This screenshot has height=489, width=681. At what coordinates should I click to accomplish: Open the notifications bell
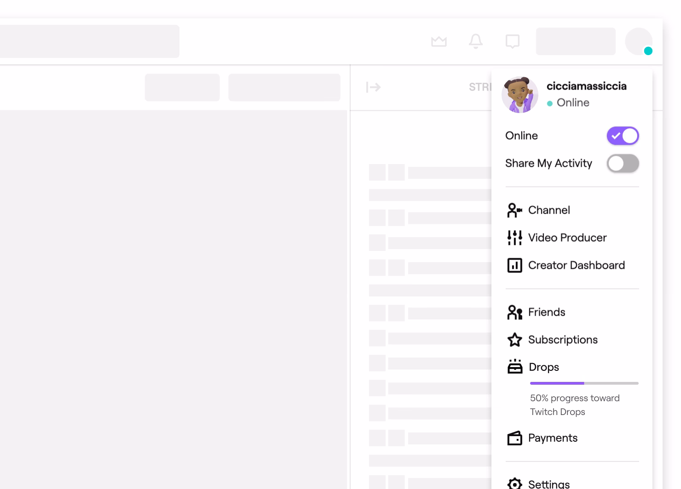coord(476,41)
